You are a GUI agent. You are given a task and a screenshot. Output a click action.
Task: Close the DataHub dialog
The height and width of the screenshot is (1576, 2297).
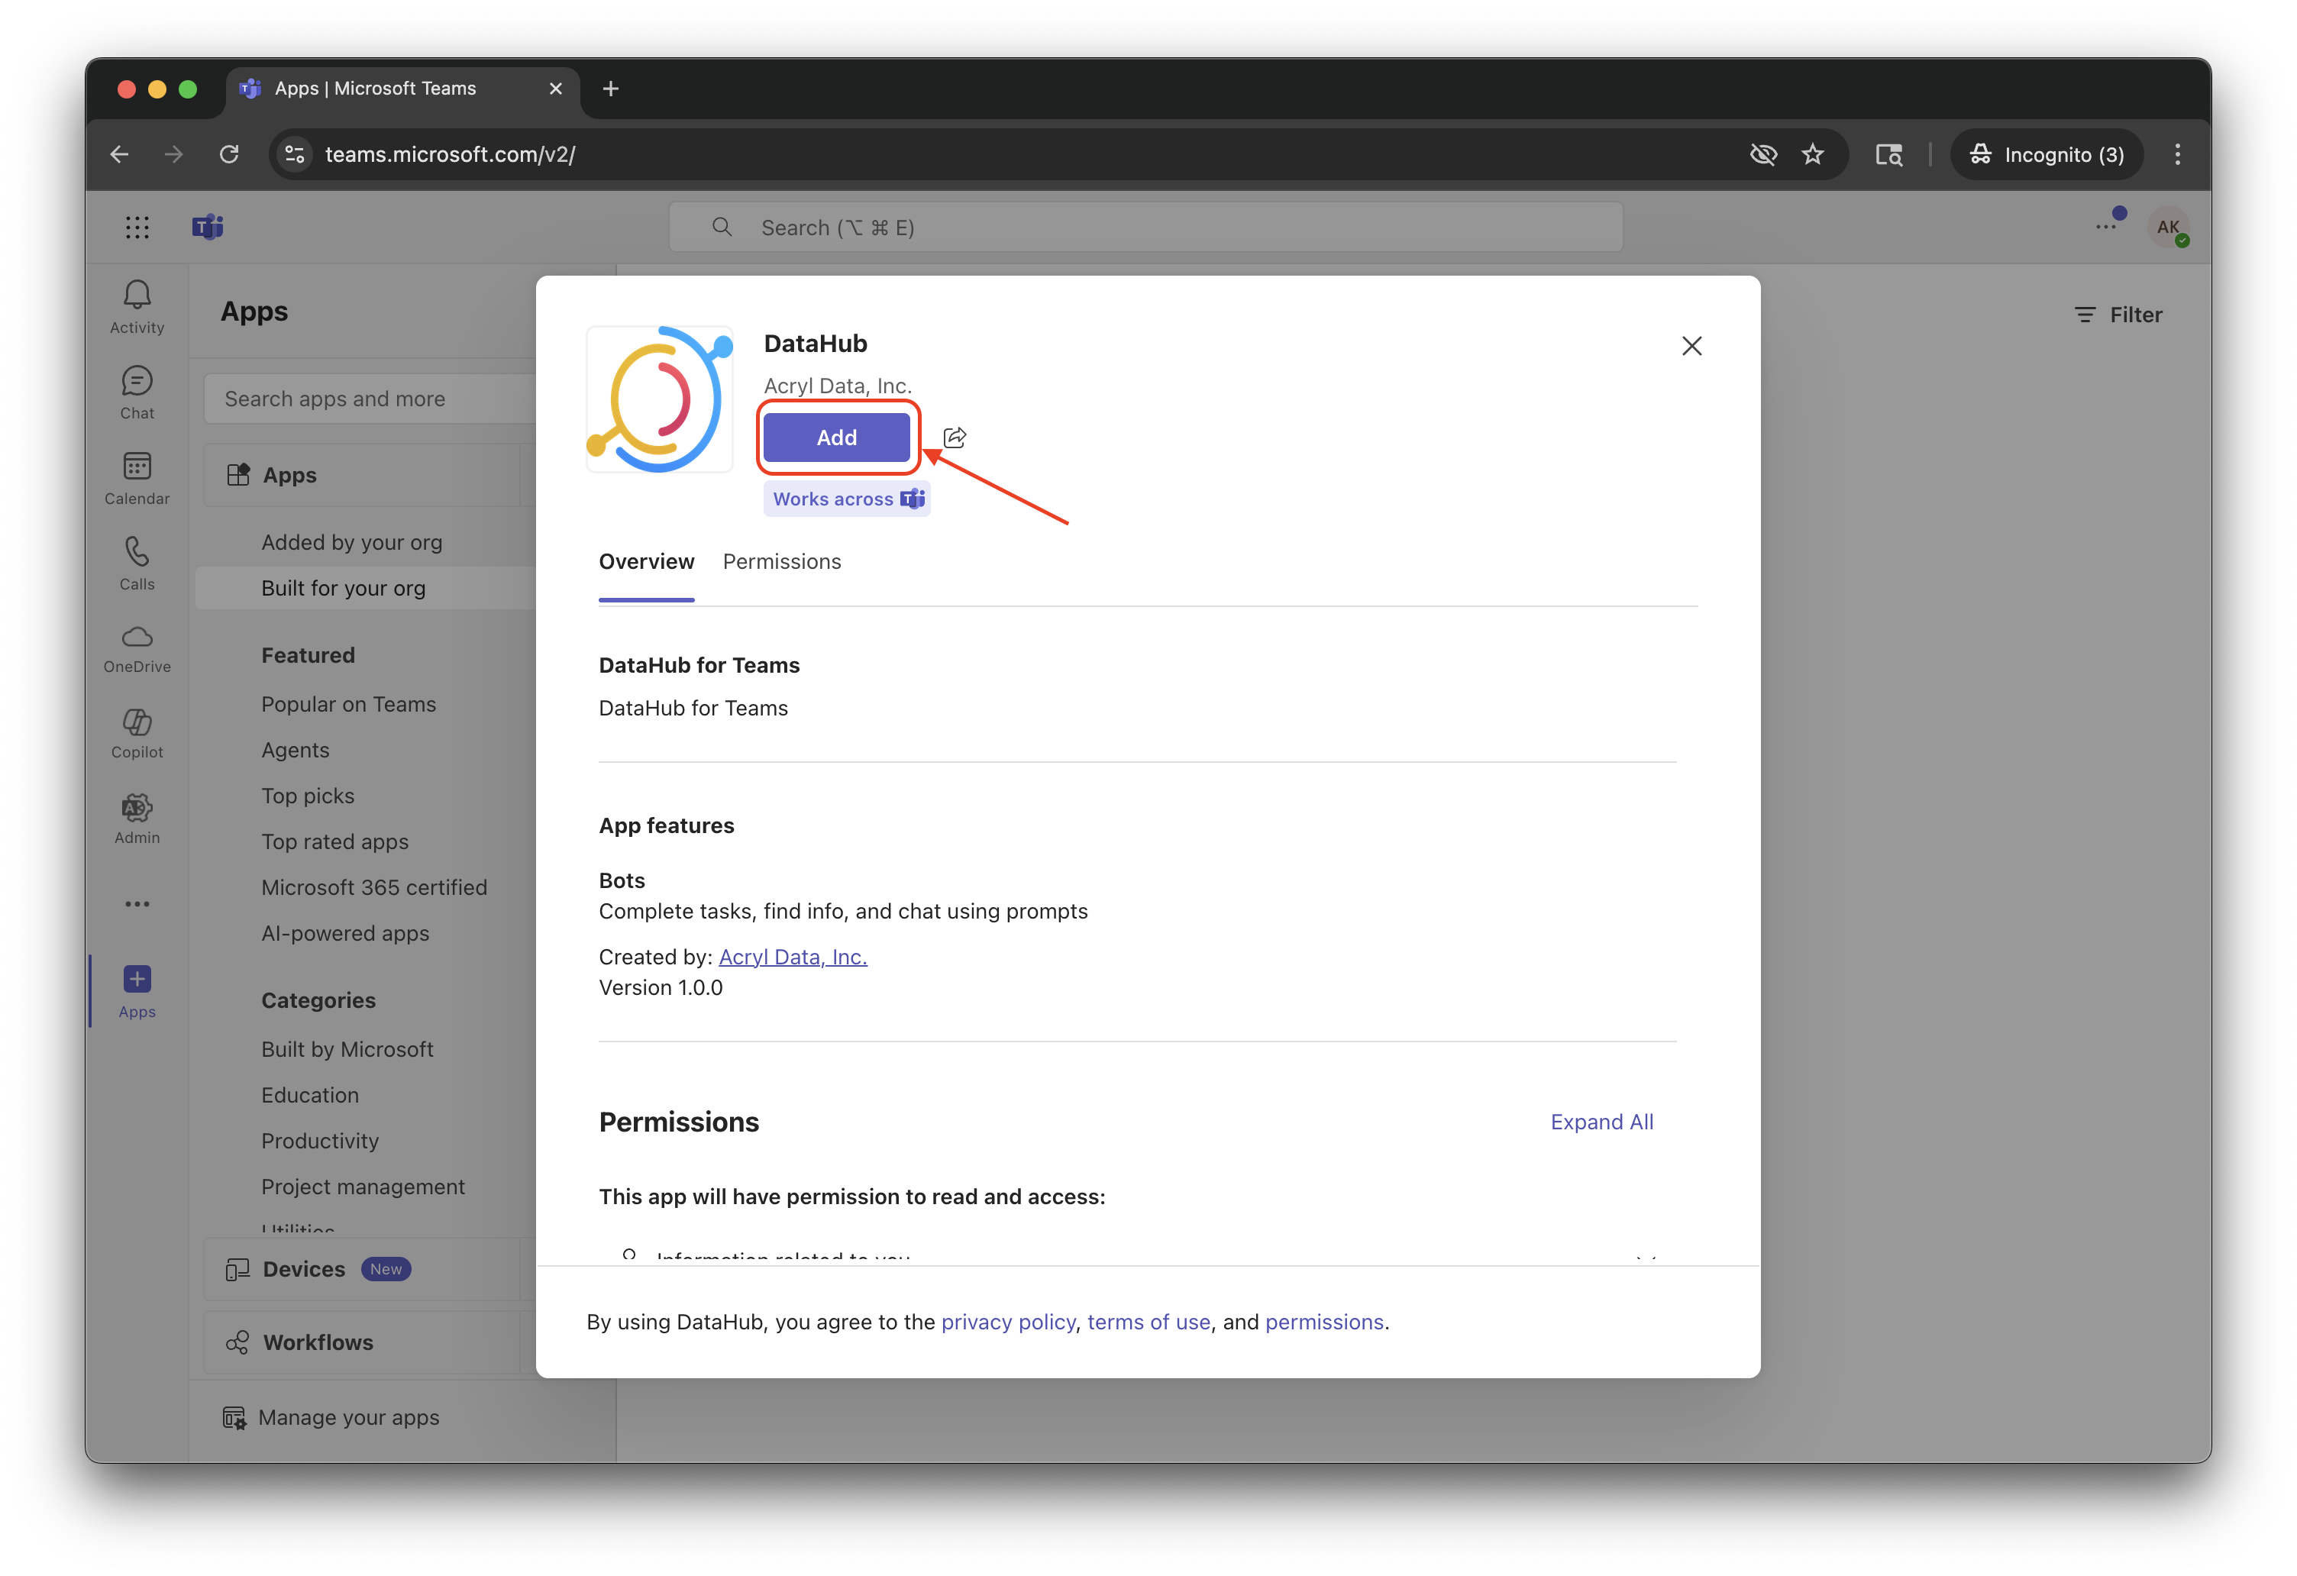point(1691,346)
